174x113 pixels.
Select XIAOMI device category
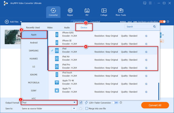pos(34,75)
